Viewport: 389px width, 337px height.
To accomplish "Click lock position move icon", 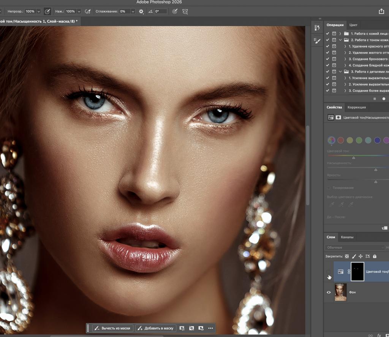I will (361, 256).
